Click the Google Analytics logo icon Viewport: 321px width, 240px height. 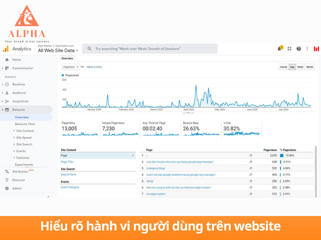point(6,49)
